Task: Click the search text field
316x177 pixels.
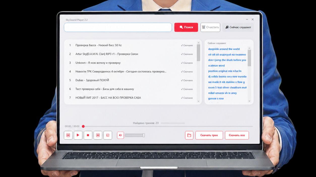Action: pyautogui.click(x=118, y=27)
